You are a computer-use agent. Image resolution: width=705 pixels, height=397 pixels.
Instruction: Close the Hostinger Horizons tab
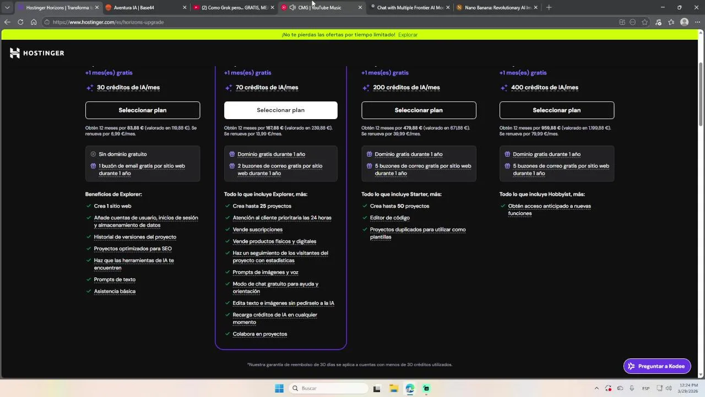click(97, 7)
